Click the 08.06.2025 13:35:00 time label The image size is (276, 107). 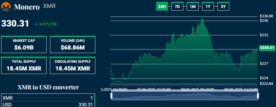click(x=241, y=90)
